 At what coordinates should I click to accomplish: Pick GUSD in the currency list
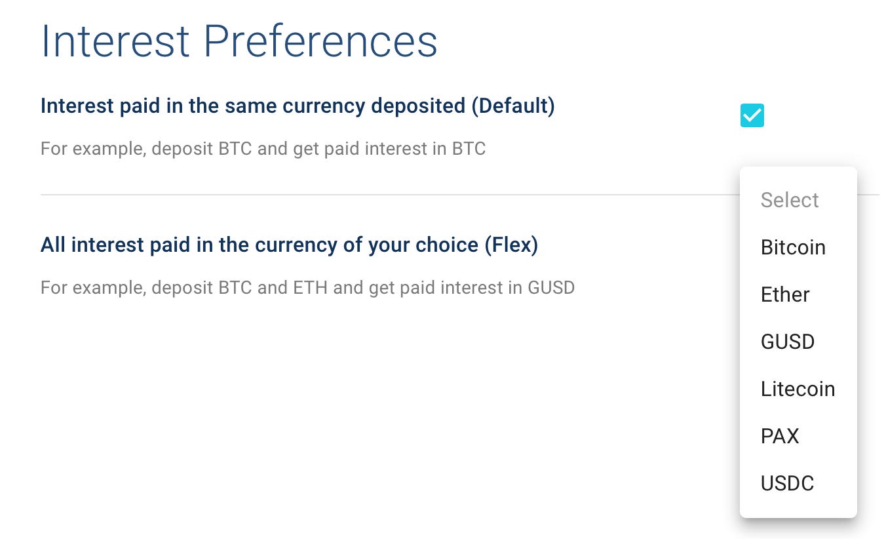(x=787, y=342)
